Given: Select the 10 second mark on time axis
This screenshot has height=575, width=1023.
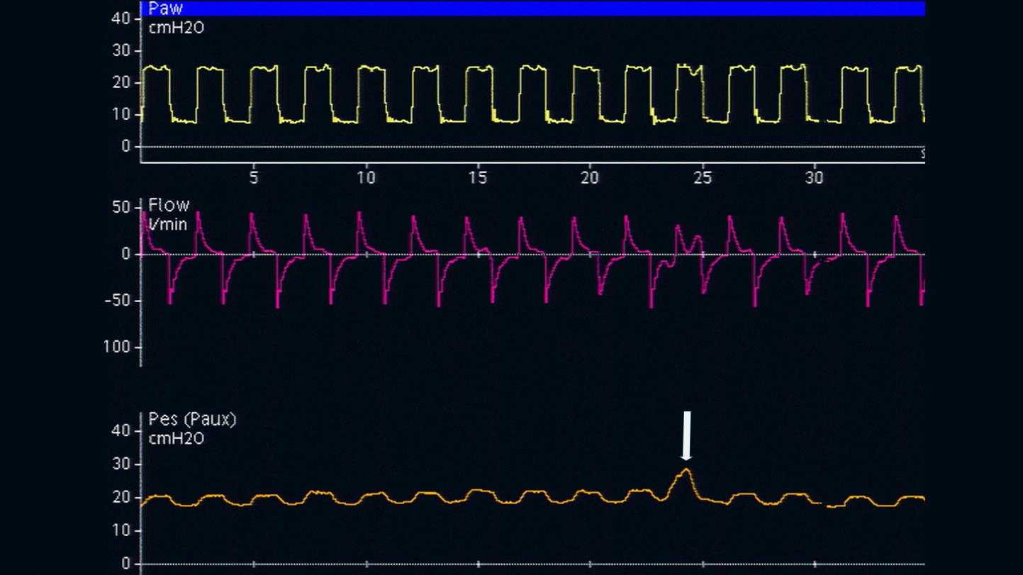Looking at the screenshot, I should (x=366, y=178).
